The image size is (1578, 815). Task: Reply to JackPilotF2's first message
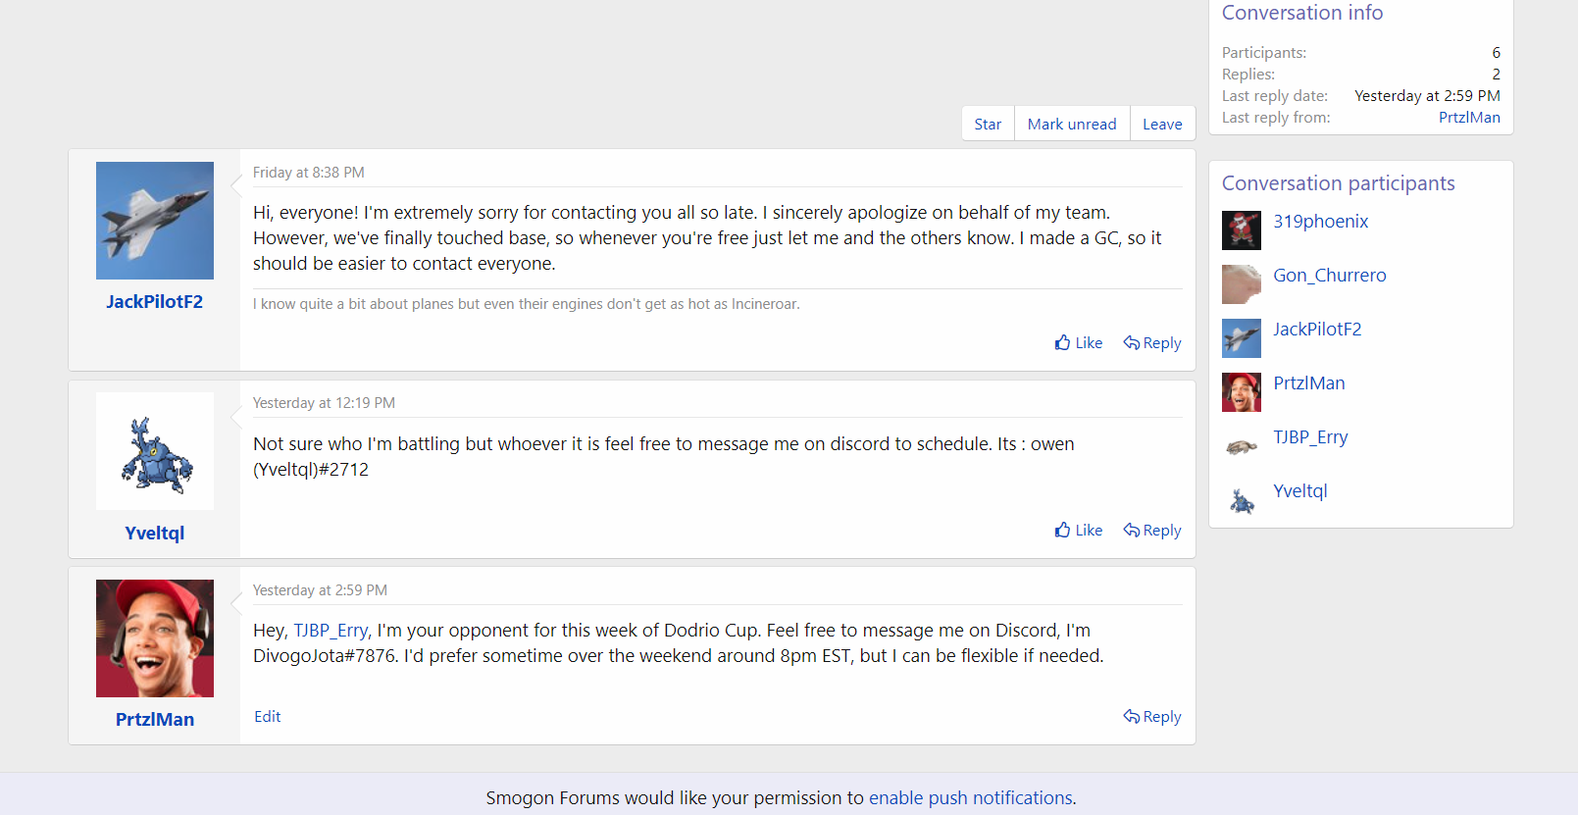(x=1152, y=343)
